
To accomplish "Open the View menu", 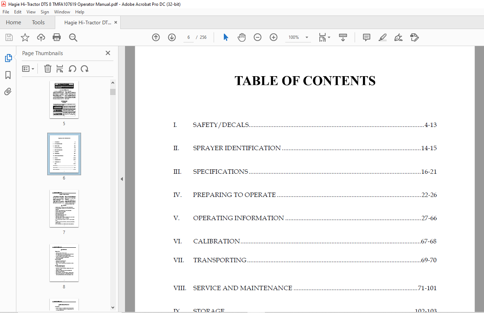I will pos(31,12).
